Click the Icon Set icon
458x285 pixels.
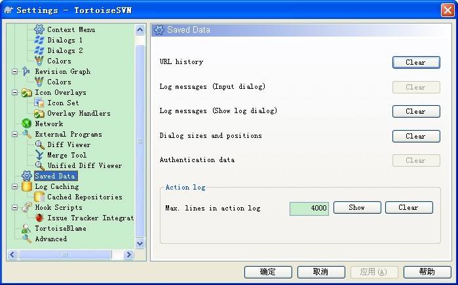point(39,103)
